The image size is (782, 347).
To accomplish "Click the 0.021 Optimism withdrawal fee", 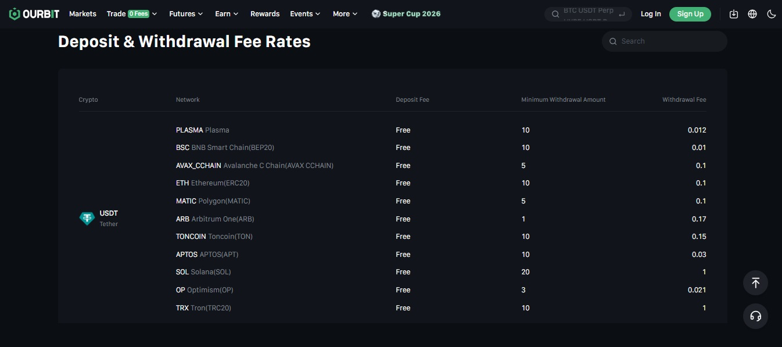I will point(697,290).
